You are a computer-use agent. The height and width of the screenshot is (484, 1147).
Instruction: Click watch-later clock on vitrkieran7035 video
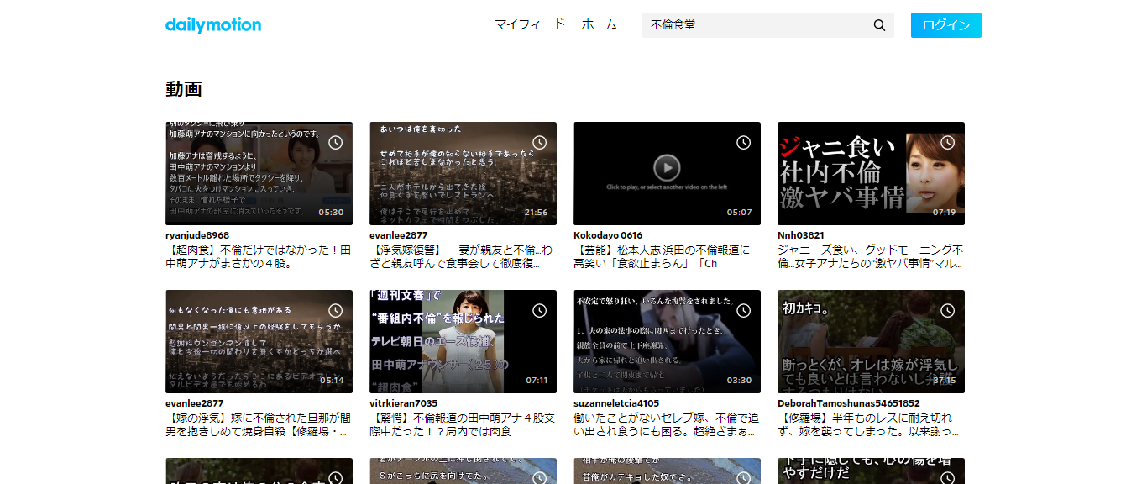click(539, 311)
